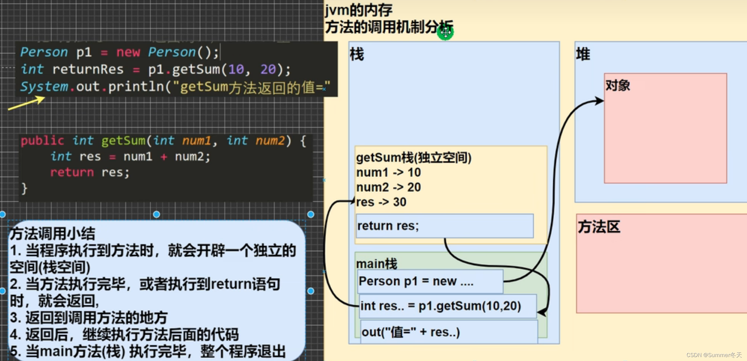Click the 'getSum栈(独立空间)' label
Viewport: 747px width, 361px height.
414,158
